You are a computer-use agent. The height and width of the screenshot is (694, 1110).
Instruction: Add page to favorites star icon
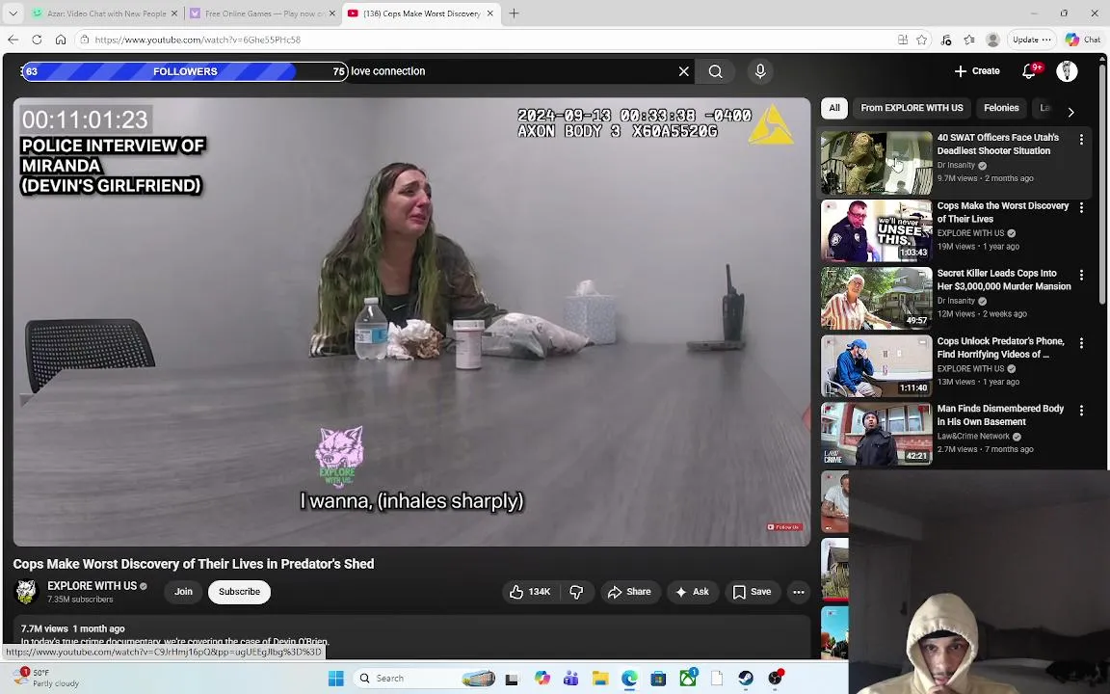click(x=922, y=40)
